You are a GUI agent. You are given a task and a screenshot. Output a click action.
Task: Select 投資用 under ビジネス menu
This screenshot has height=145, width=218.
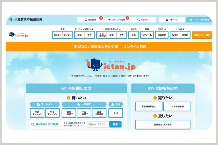[x=175, y=35]
